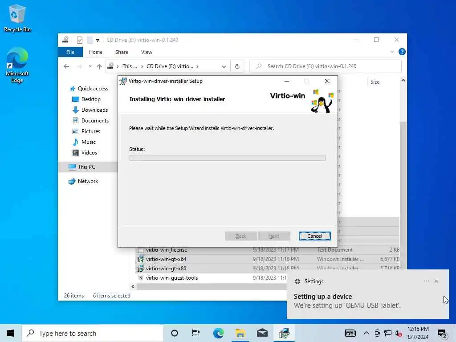456x342 pixels.
Task: Go up one folder level
Action: click(99, 66)
